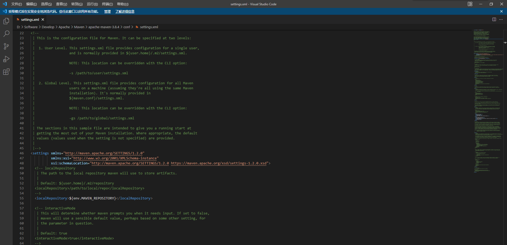Open the 终端(T) menu
The height and width of the screenshot is (245, 507).
coord(107,4)
